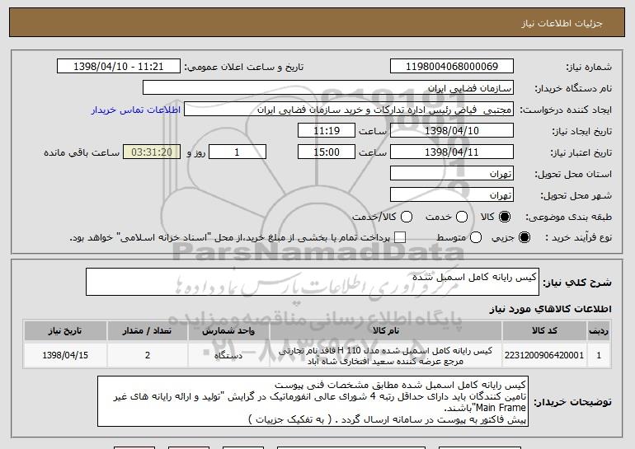Click the شماره نیاز field 1198004068000069
Viewport: 635px width, 449px height.
click(452, 67)
